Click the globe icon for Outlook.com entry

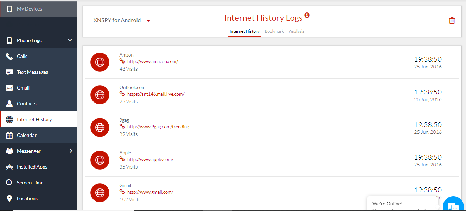tap(100, 95)
